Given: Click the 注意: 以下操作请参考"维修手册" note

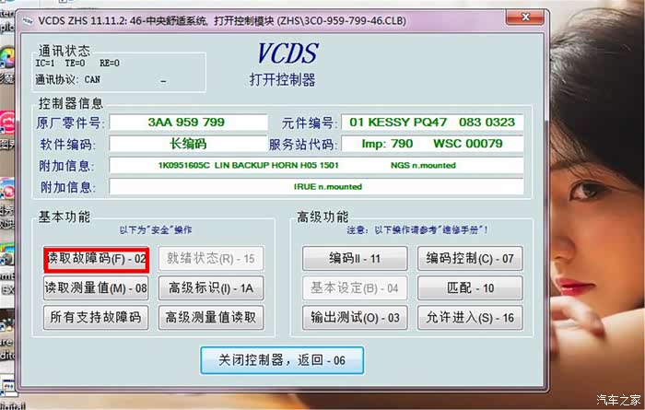Looking at the screenshot, I should point(417,230).
